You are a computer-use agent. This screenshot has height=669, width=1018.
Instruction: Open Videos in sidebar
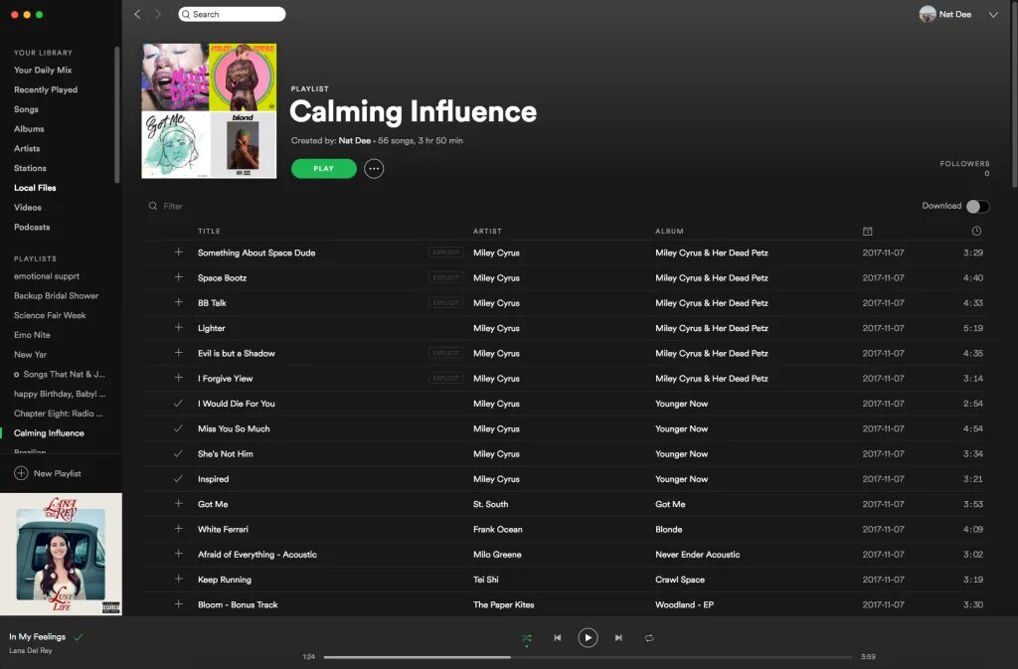pyautogui.click(x=27, y=207)
